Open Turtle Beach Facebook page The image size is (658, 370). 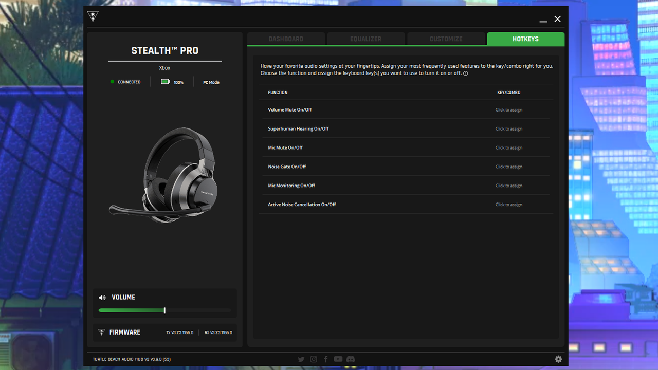pyautogui.click(x=325, y=359)
